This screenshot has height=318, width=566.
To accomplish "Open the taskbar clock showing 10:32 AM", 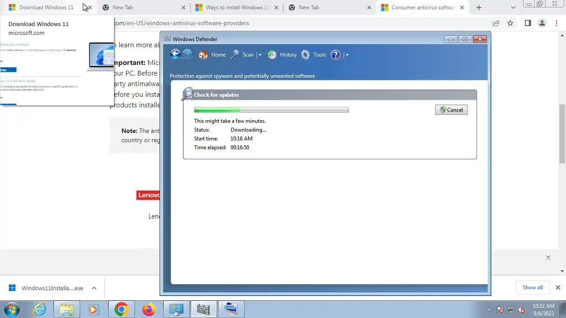I will pos(543,310).
